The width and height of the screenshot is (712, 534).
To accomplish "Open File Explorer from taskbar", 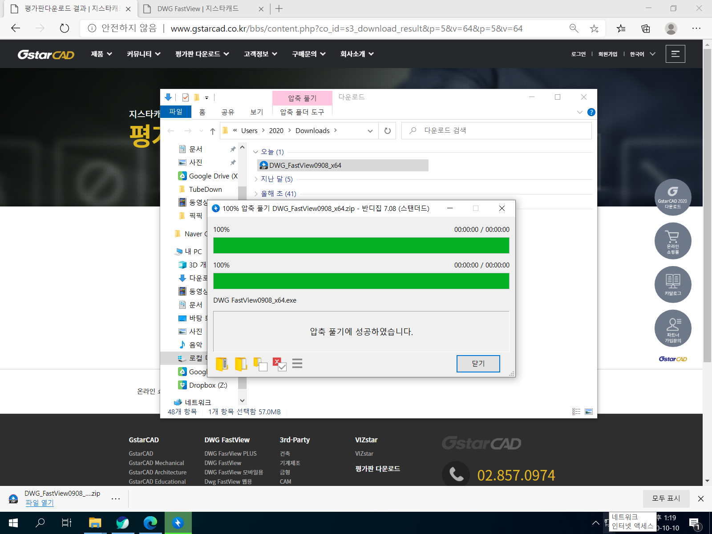I will tap(95, 523).
